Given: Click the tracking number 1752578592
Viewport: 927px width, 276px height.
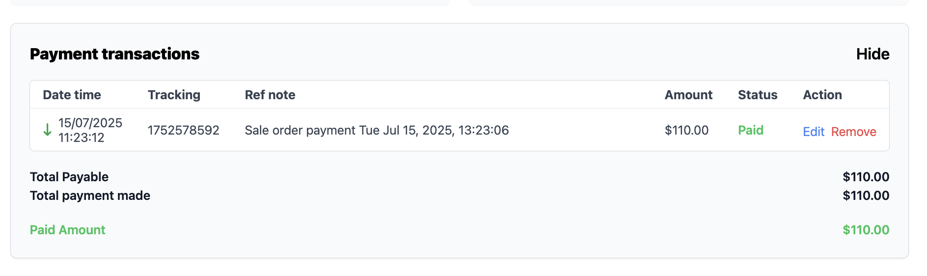Looking at the screenshot, I should (x=184, y=130).
